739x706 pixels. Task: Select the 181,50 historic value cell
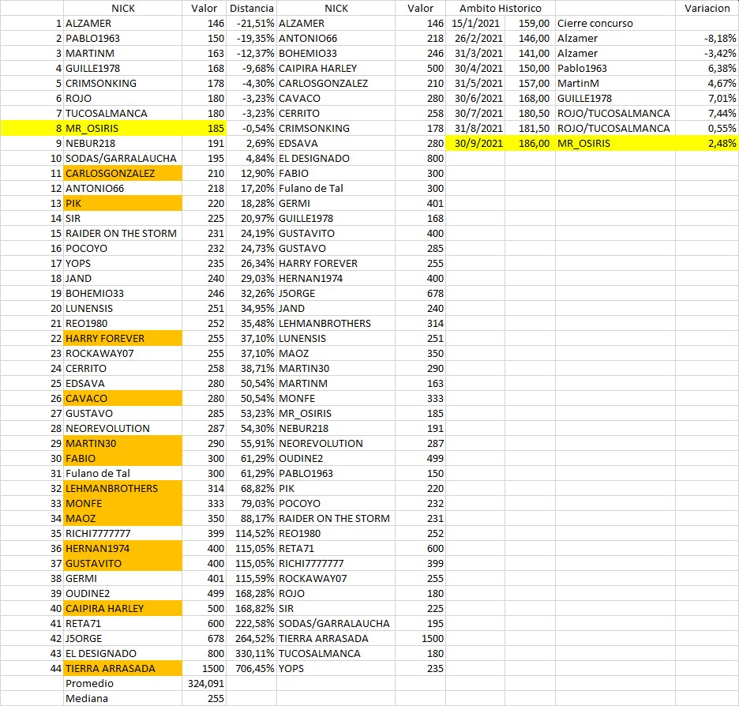click(534, 128)
